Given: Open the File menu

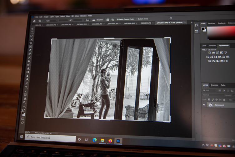Looking at the screenshot, I should point(37,17).
